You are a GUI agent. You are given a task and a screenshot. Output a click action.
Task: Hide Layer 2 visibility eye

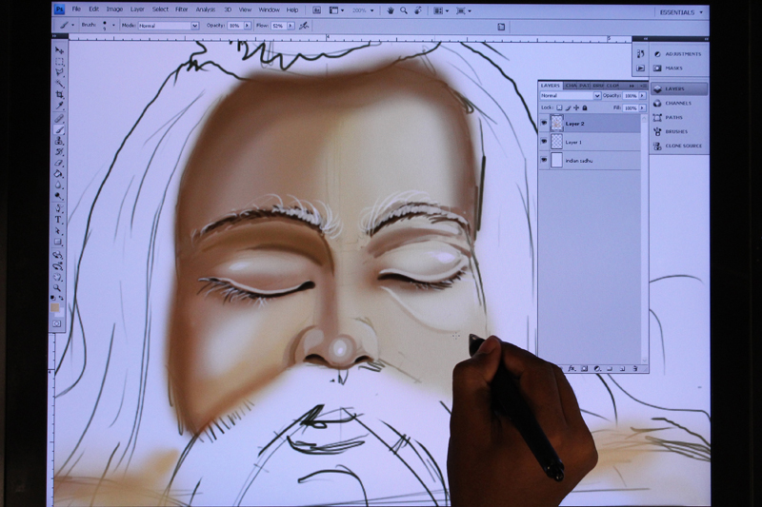[x=544, y=124]
